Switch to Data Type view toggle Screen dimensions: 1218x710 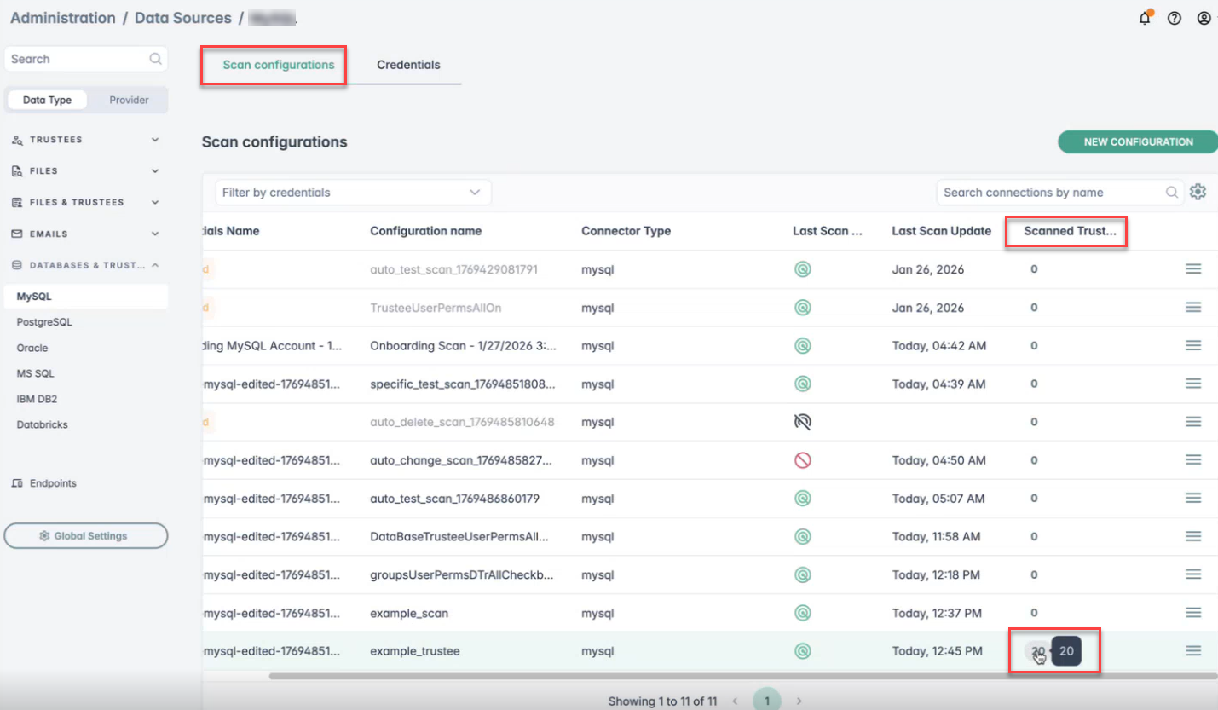tap(47, 100)
